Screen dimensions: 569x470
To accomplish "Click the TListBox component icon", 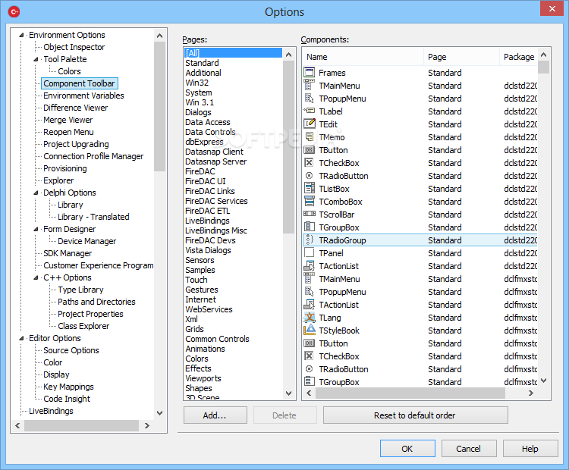I will (x=309, y=189).
